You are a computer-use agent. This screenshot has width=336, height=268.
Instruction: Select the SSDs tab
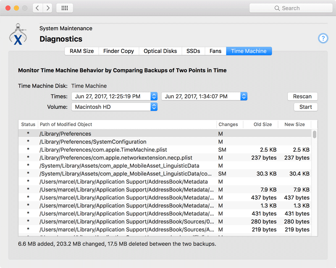pos(193,51)
